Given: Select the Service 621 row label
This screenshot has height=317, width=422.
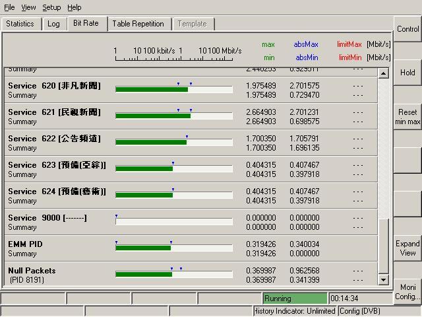Looking at the screenshot, I should click(x=54, y=112).
